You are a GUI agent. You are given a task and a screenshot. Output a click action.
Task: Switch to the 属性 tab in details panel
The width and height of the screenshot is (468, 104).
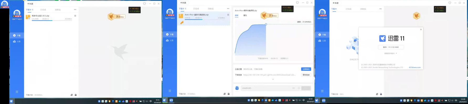[245, 15]
